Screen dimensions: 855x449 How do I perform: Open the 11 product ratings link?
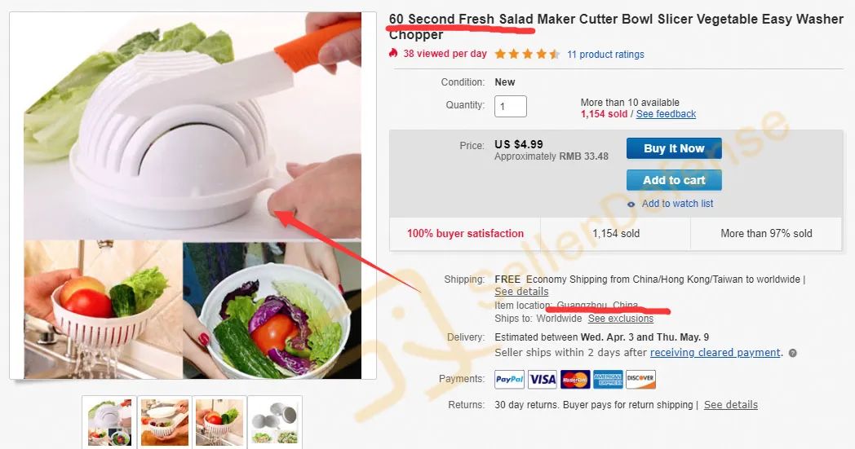coord(605,54)
